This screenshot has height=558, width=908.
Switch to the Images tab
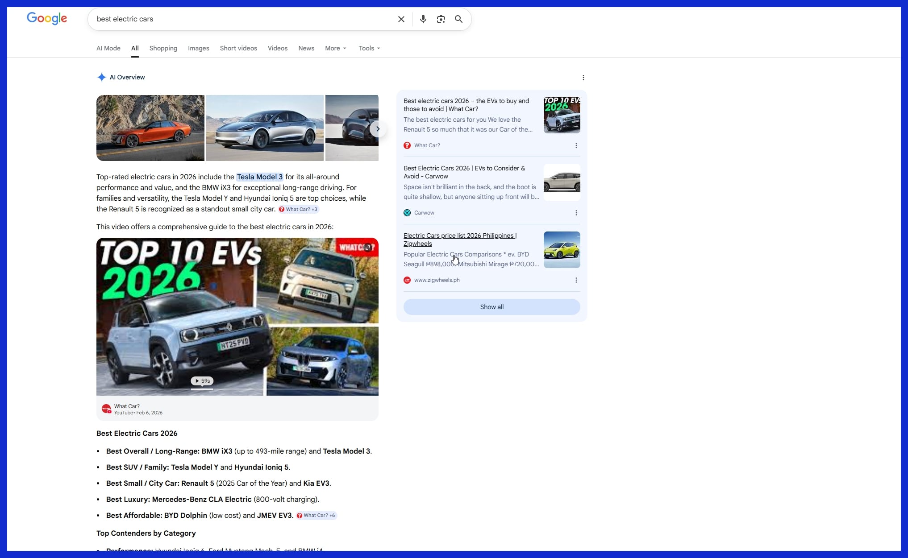pyautogui.click(x=198, y=48)
